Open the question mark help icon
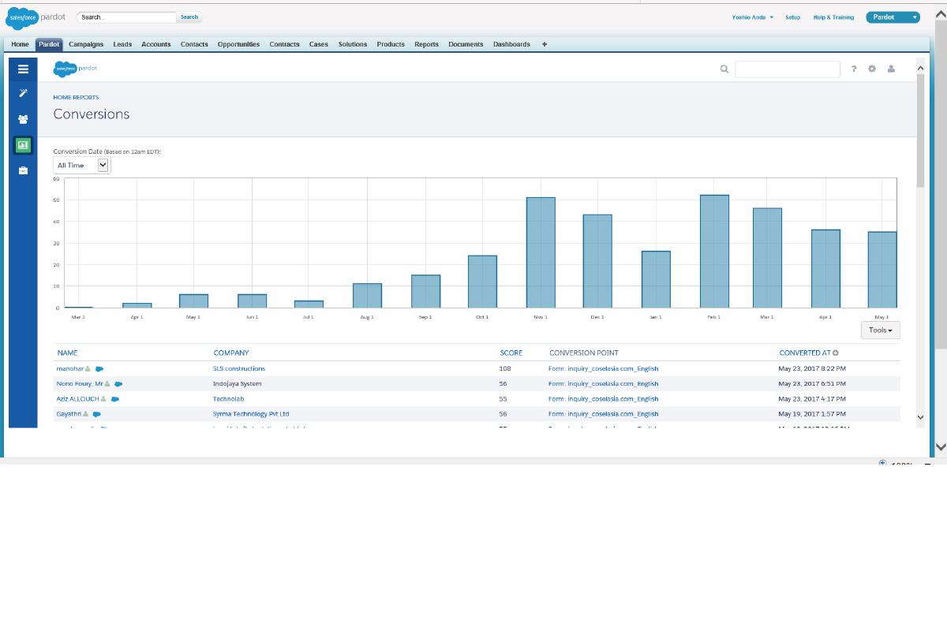The image size is (947, 631). [x=853, y=69]
